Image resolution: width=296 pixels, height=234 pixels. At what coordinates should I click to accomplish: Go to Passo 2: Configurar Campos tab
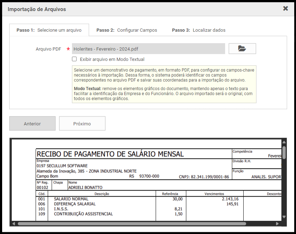(126, 30)
